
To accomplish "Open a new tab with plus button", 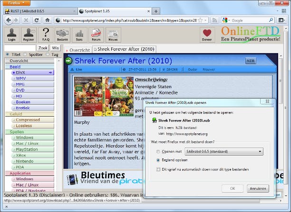I will coord(156,11).
